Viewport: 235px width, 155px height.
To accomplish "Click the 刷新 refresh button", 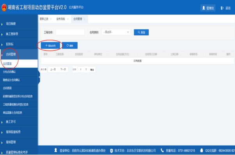I will [x=70, y=45].
